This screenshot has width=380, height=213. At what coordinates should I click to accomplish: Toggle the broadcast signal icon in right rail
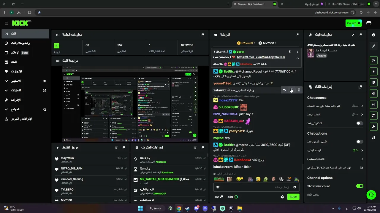point(373,104)
